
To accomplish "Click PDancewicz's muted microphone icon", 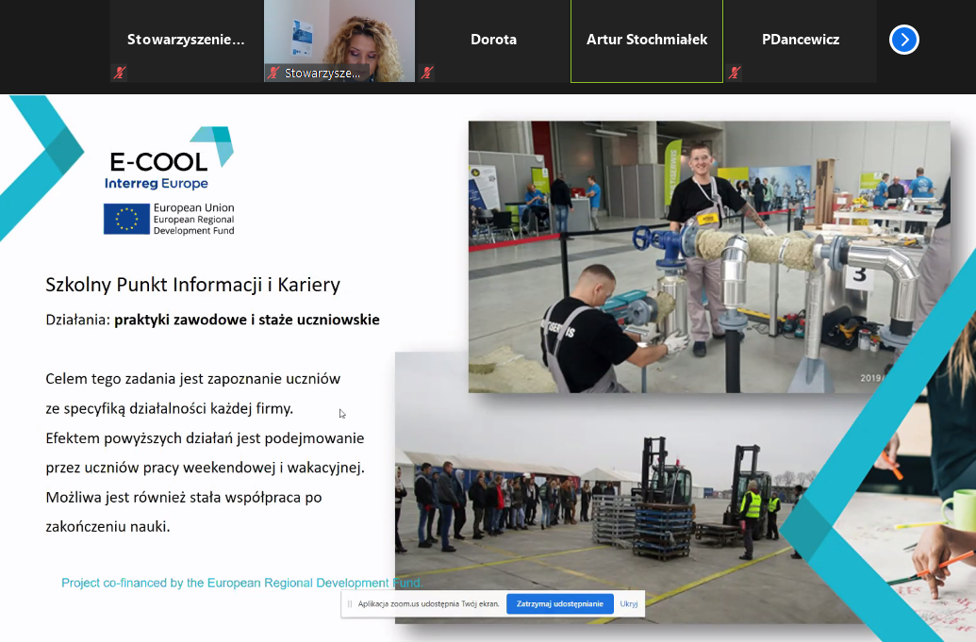I will [734, 73].
